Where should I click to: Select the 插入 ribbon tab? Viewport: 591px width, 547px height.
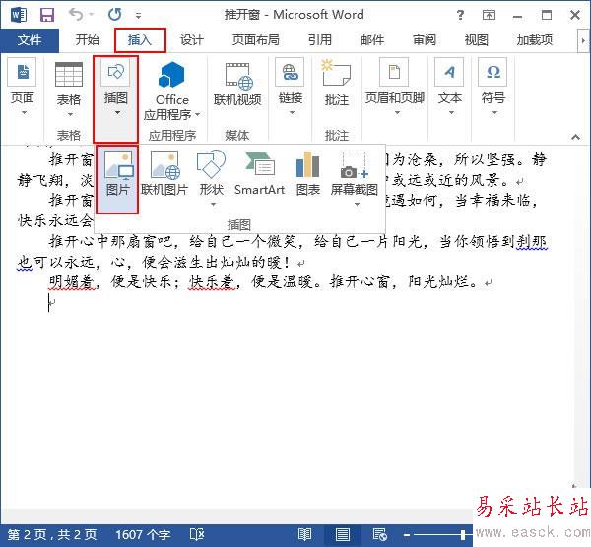click(x=140, y=40)
